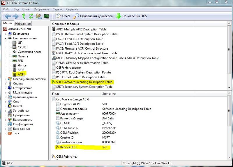Click upper list scrollbar down arrow
Image resolution: width=233 pixels, height=167 pixels.
(x=229, y=88)
